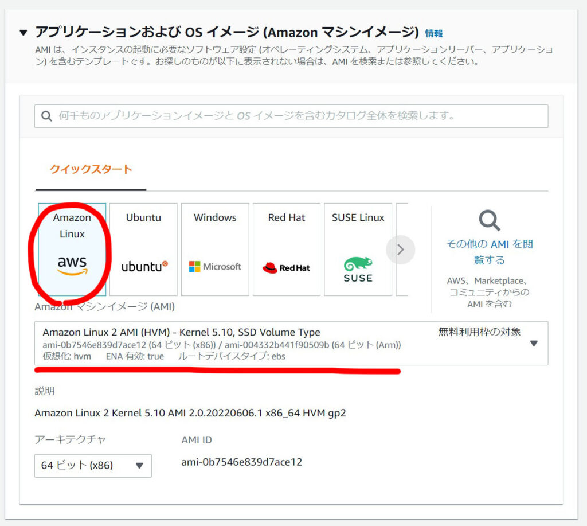Focus the AMI catalog search field
The width and height of the screenshot is (587, 526).
298,116
